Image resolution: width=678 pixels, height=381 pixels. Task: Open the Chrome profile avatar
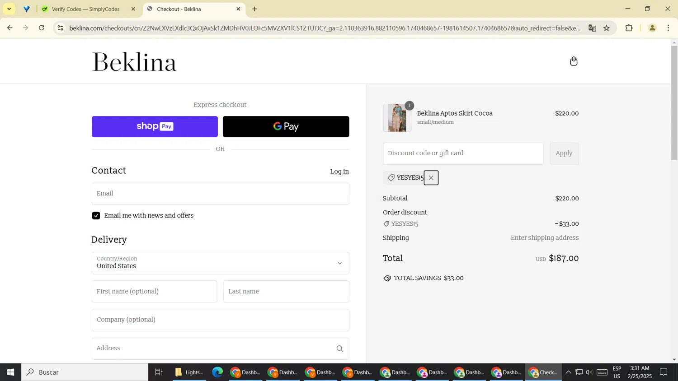[x=652, y=28]
